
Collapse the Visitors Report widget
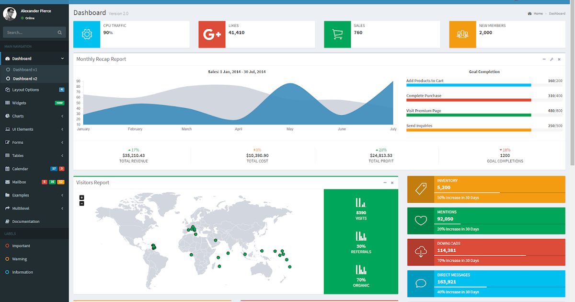384,183
